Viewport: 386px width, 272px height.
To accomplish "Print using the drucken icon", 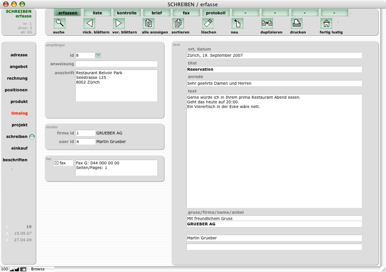I will click(297, 23).
